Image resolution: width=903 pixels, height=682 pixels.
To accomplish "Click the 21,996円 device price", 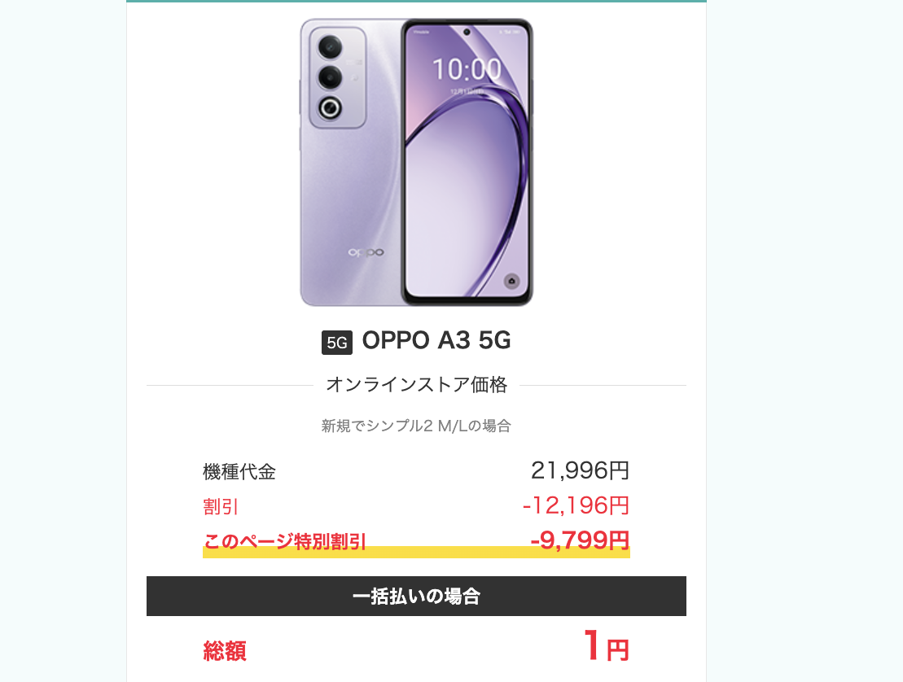I will (580, 470).
